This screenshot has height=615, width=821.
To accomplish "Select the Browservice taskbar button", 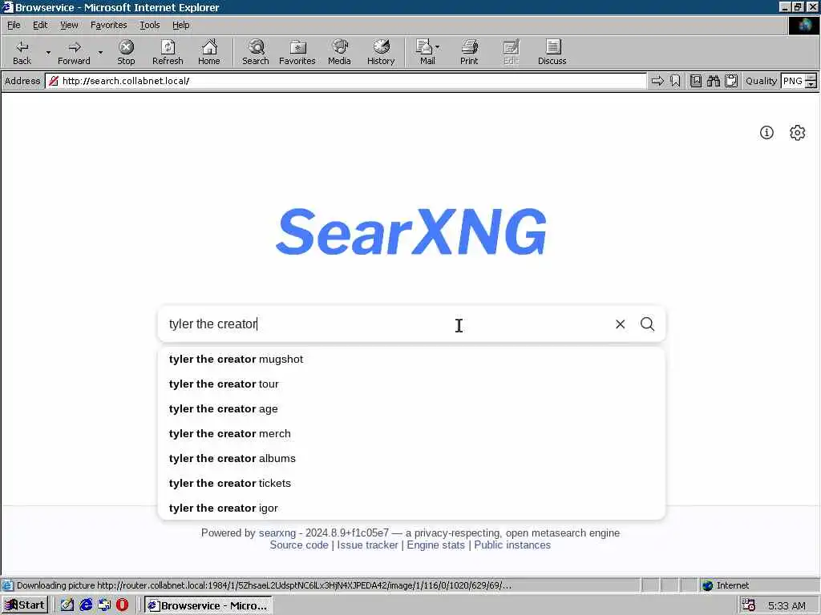I will pos(208,605).
